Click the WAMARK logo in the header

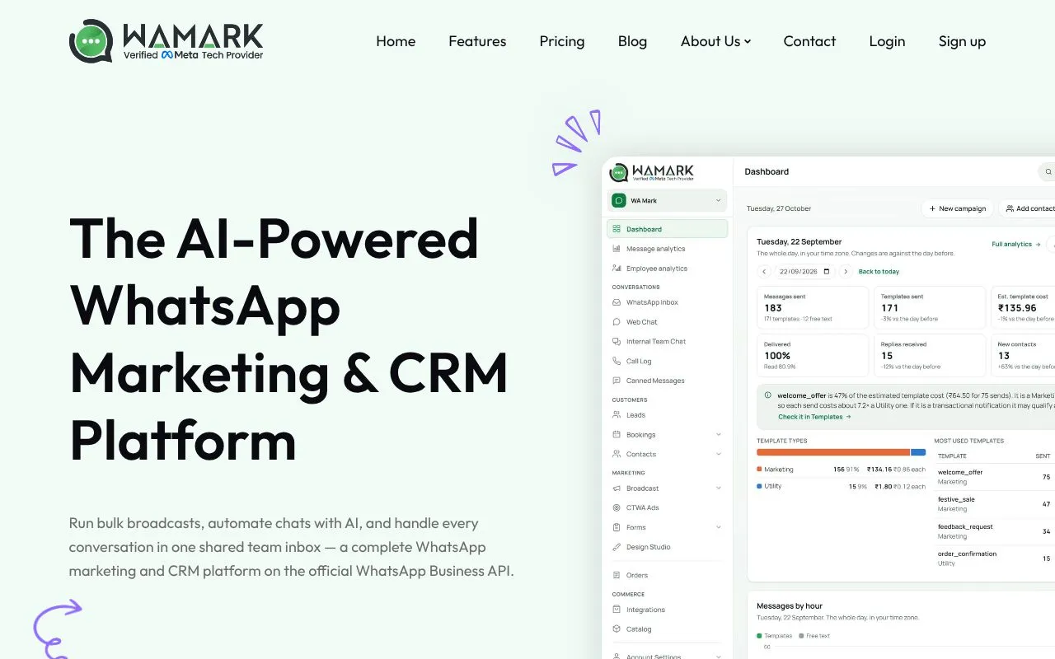point(166,41)
